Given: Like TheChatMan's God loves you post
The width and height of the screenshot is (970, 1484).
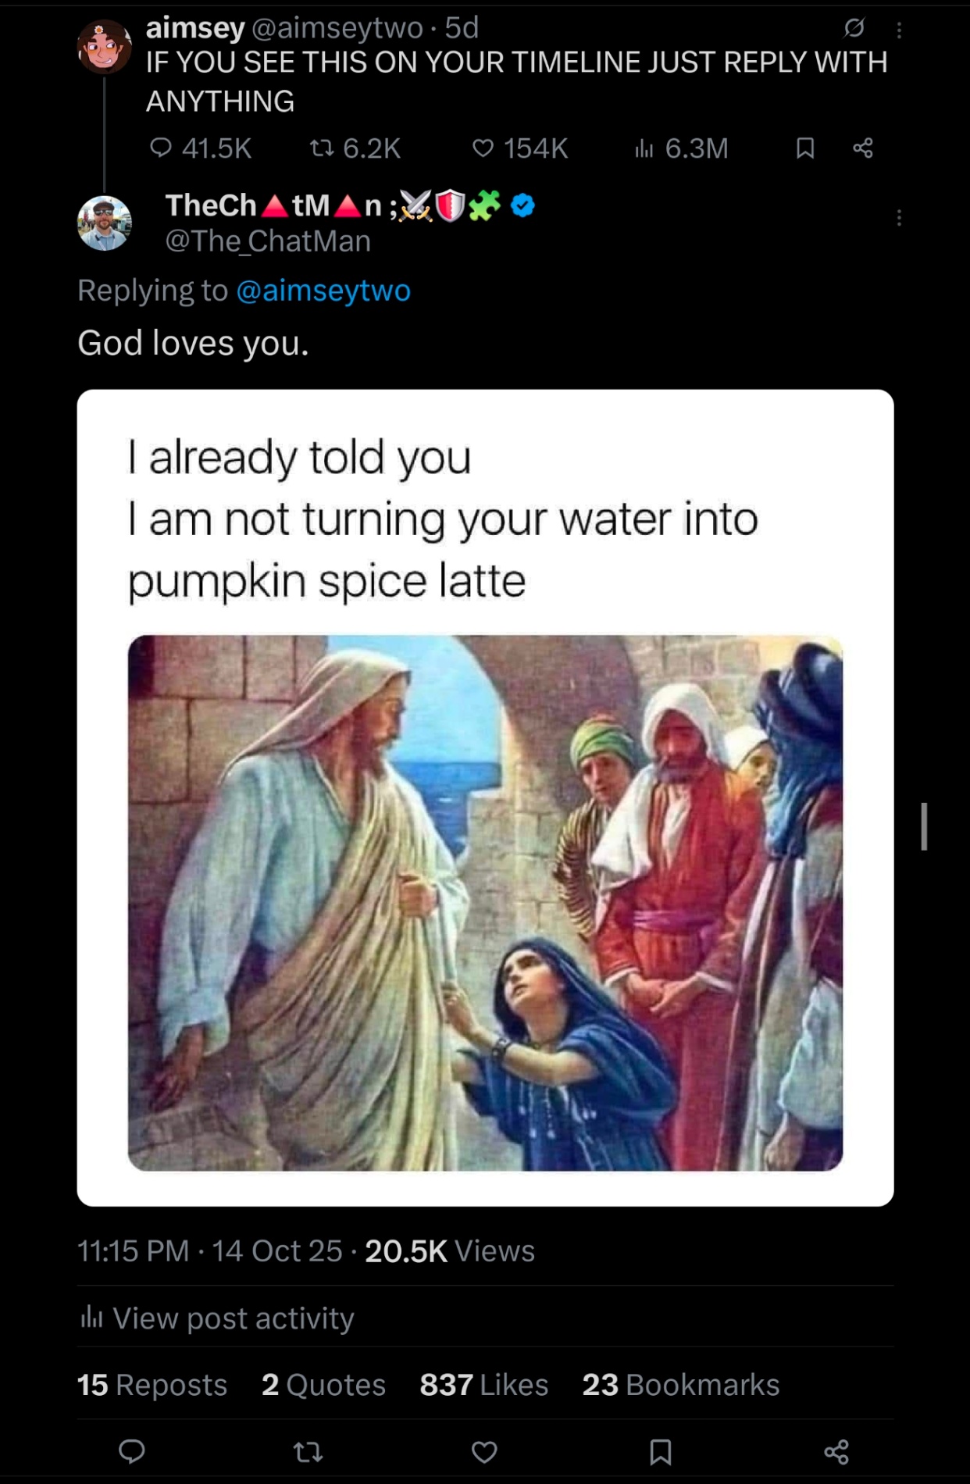Looking at the screenshot, I should tap(484, 1452).
